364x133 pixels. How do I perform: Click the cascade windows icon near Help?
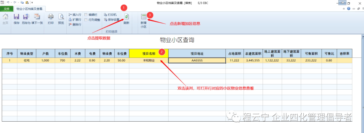359,8
